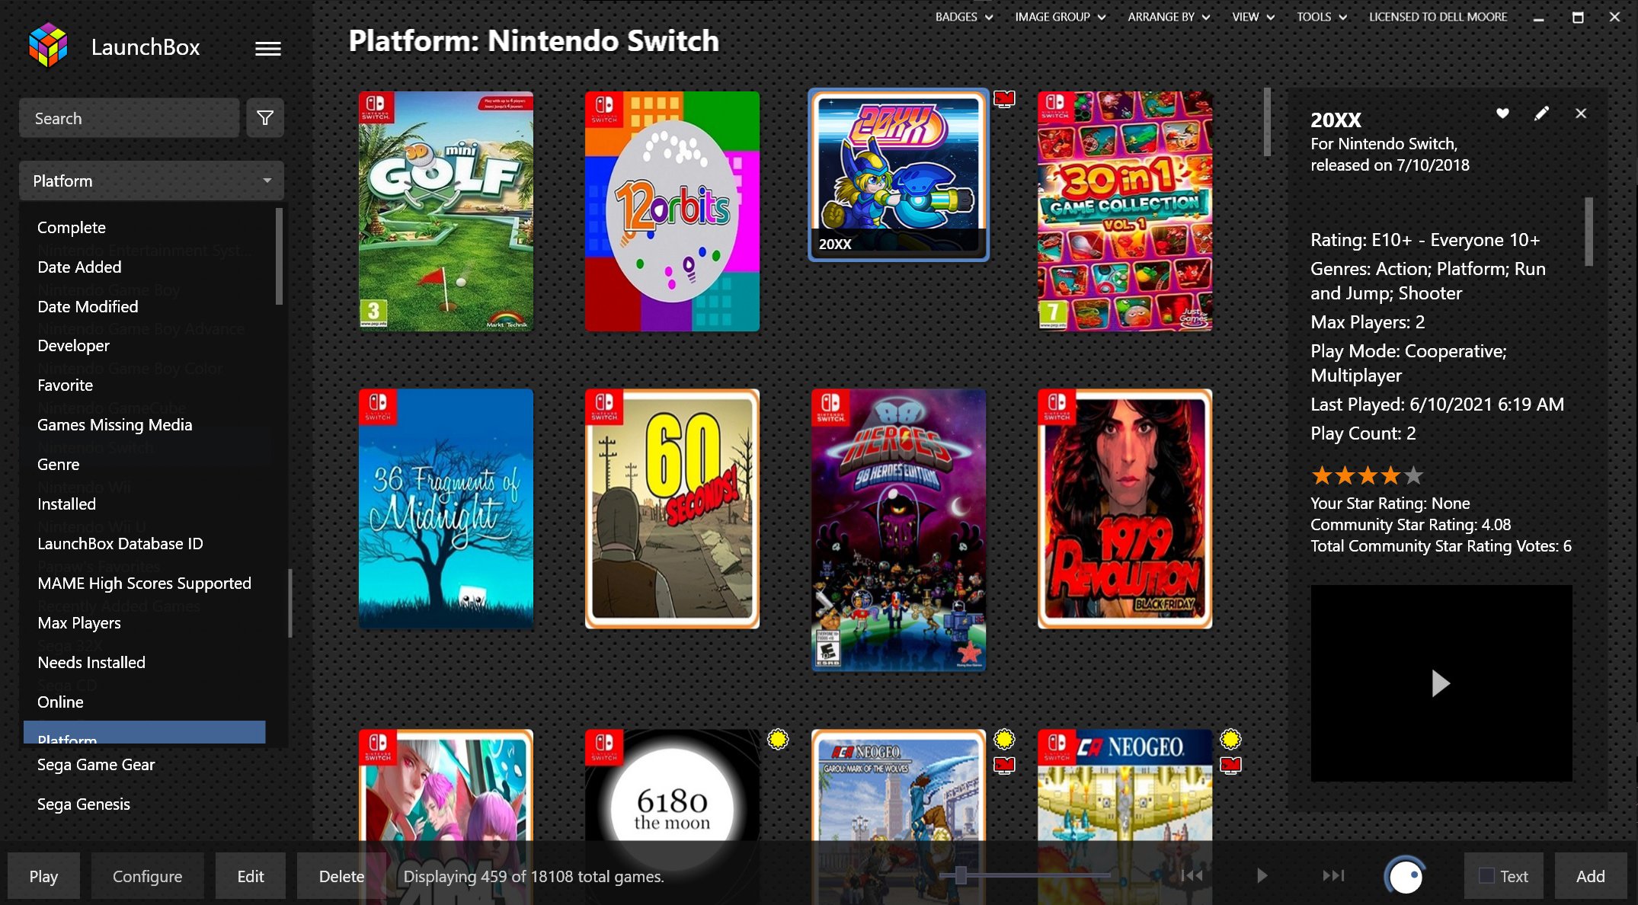
Task: Click 'Displaying 459 of 18108 total games.' text
Action: (533, 876)
